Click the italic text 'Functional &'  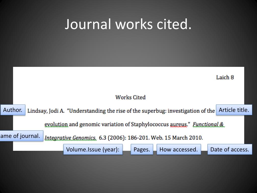pos(208,124)
